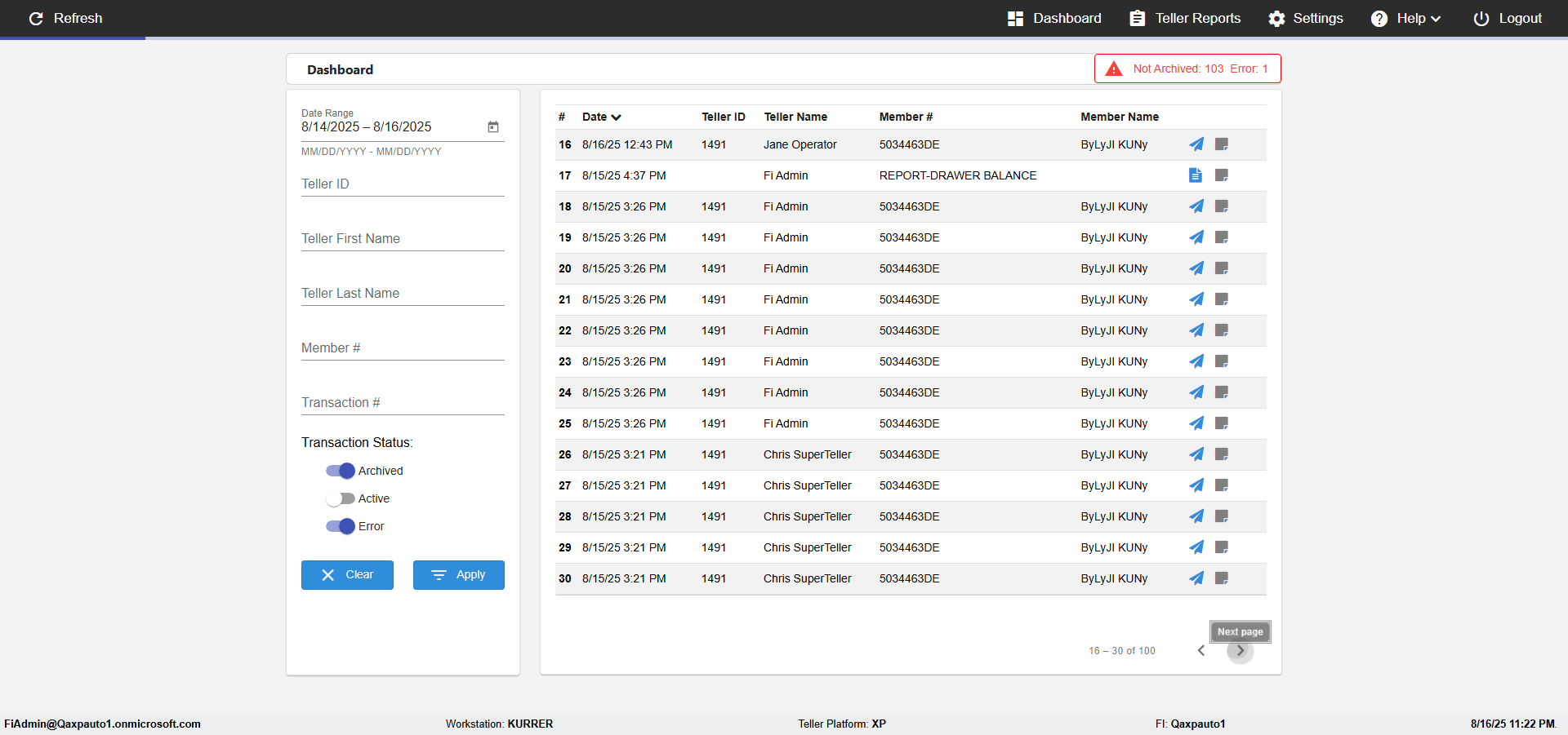Click the send icon for row 26
This screenshot has width=1568, height=735.
1196,454
